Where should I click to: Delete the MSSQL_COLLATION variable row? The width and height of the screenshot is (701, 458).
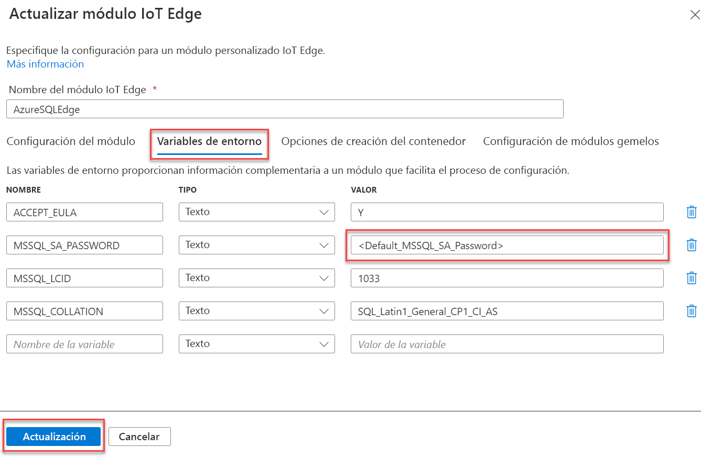(692, 311)
